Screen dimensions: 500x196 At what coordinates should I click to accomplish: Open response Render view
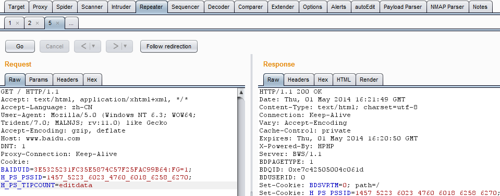(x=369, y=80)
